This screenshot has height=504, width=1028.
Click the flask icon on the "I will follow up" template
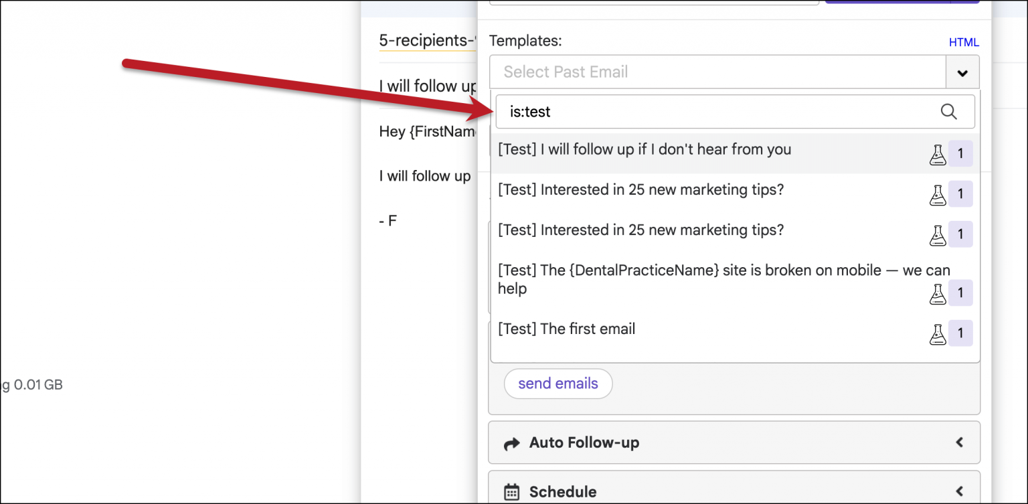click(x=938, y=153)
